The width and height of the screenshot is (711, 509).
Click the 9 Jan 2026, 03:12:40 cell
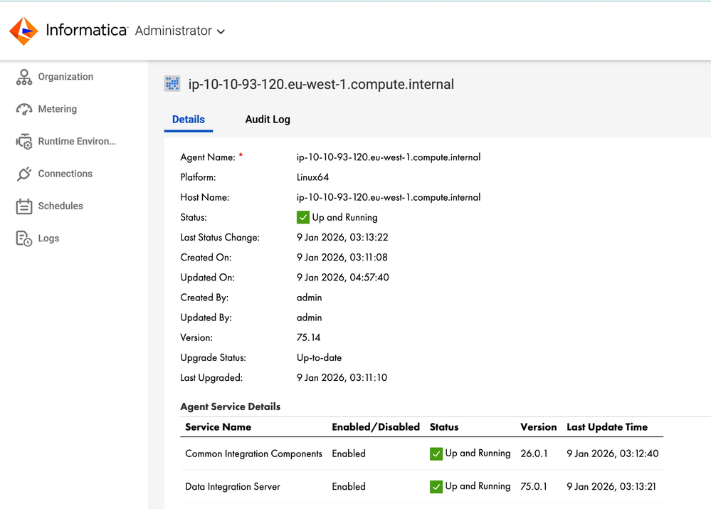613,453
